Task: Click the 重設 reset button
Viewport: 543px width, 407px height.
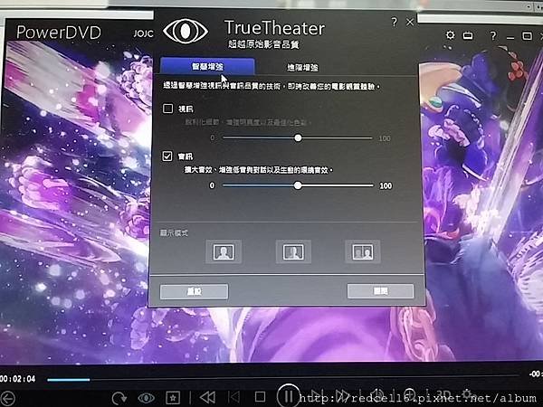Action: pos(194,291)
